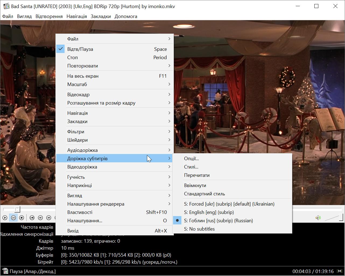Click the Частота кадрів label
The height and width of the screenshot is (276, 345).
pyautogui.click(x=37, y=227)
